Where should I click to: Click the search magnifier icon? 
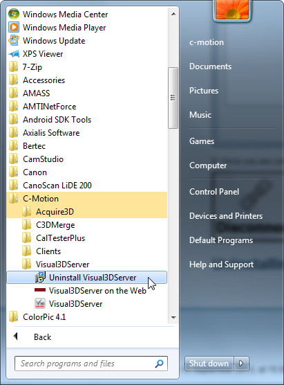(x=159, y=364)
